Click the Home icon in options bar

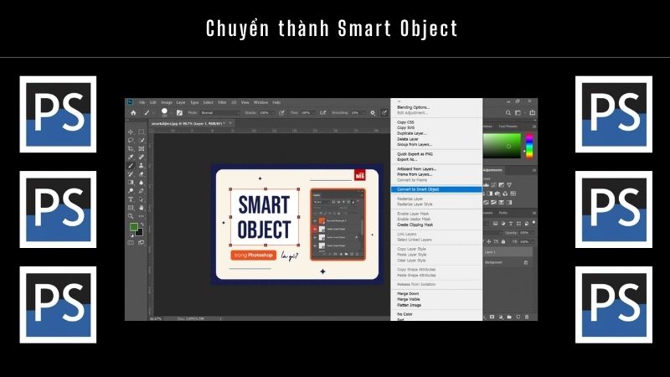click(x=133, y=113)
